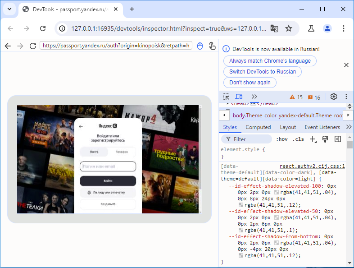The width and height of the screenshot is (354, 268).
Task: Open the tab search dropdown chevron
Action: point(9,9)
